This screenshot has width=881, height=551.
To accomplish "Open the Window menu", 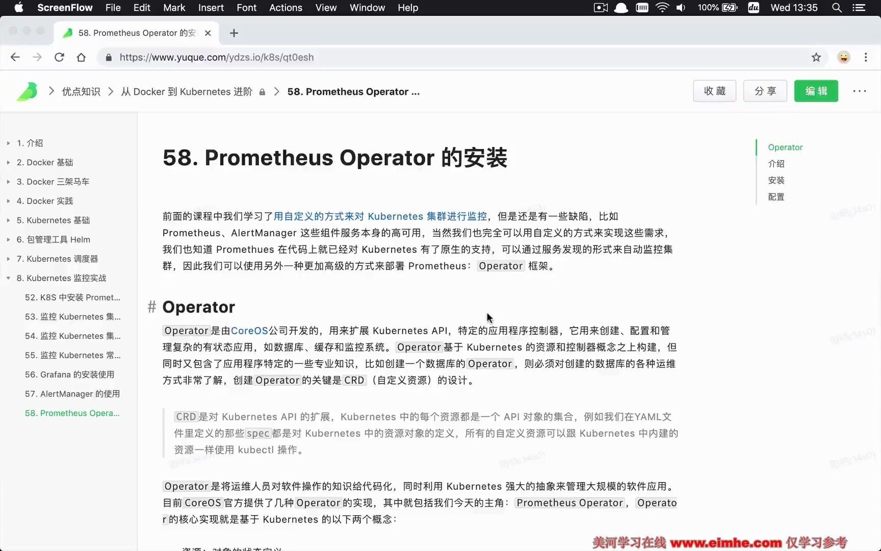I will tap(367, 8).
